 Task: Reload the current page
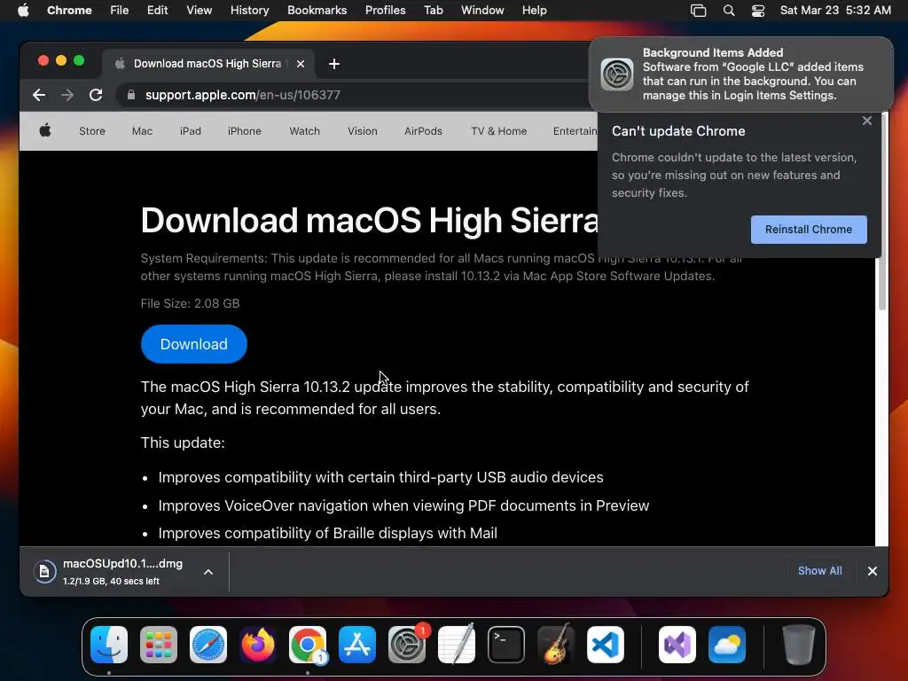96,95
